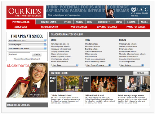Screen dimensions: 155x114
Task: Open the Community tab
Action: click(x=104, y=22)
